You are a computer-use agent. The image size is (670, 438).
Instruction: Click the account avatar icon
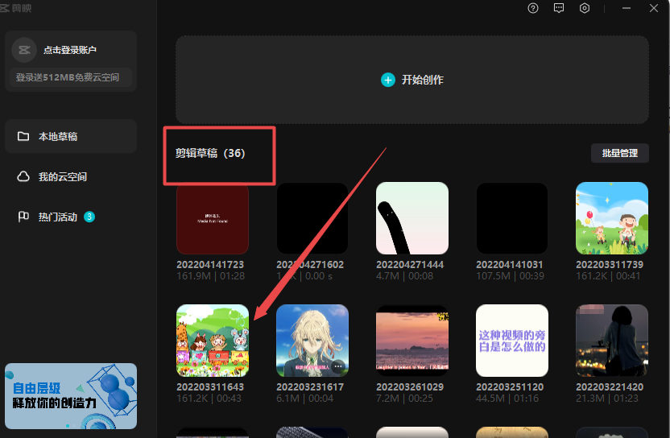(24, 50)
